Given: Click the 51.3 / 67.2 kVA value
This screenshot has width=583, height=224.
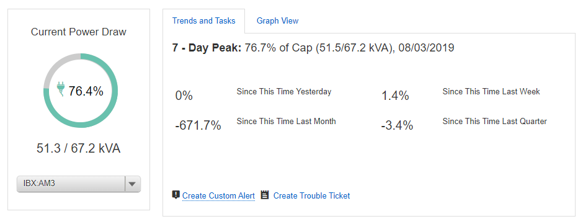Looking at the screenshot, I should 78,148.
